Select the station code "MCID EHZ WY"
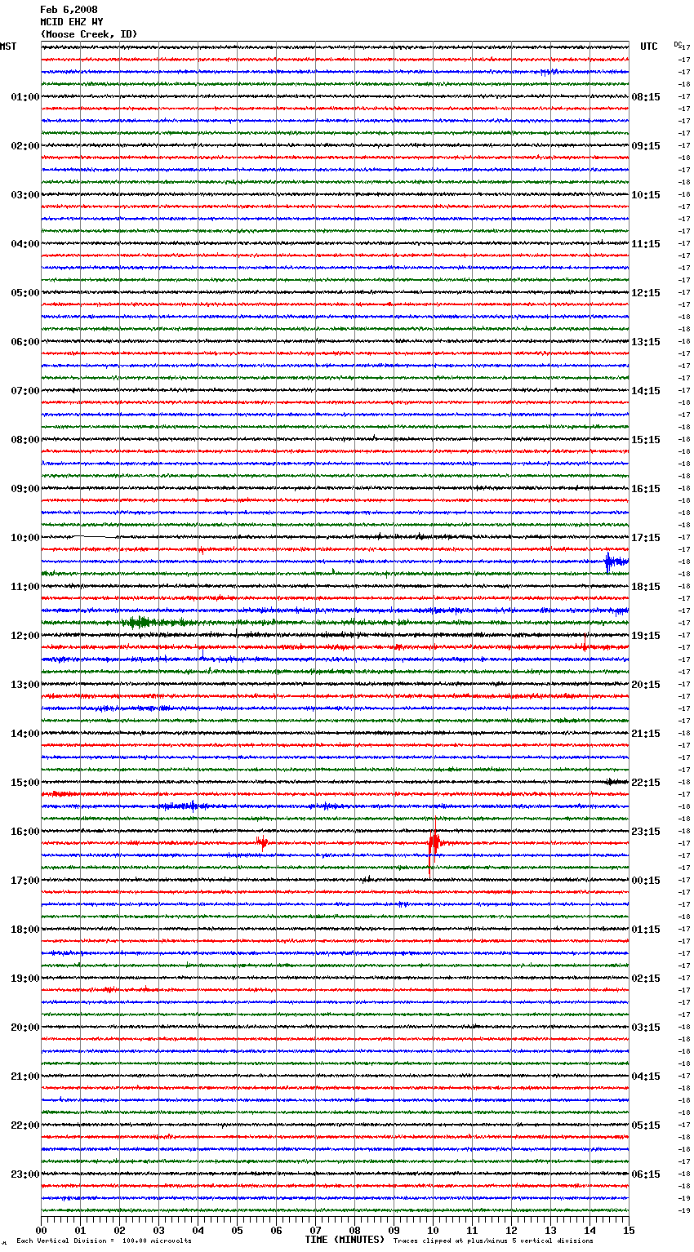This screenshot has height=1252, width=694. point(72,22)
